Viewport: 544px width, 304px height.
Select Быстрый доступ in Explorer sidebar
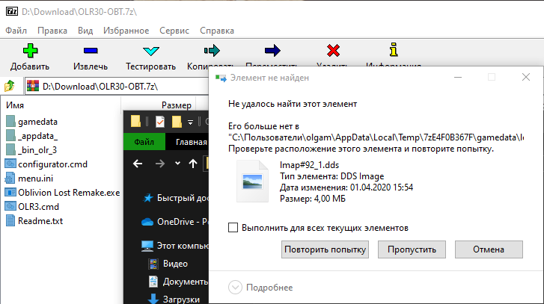pos(176,198)
